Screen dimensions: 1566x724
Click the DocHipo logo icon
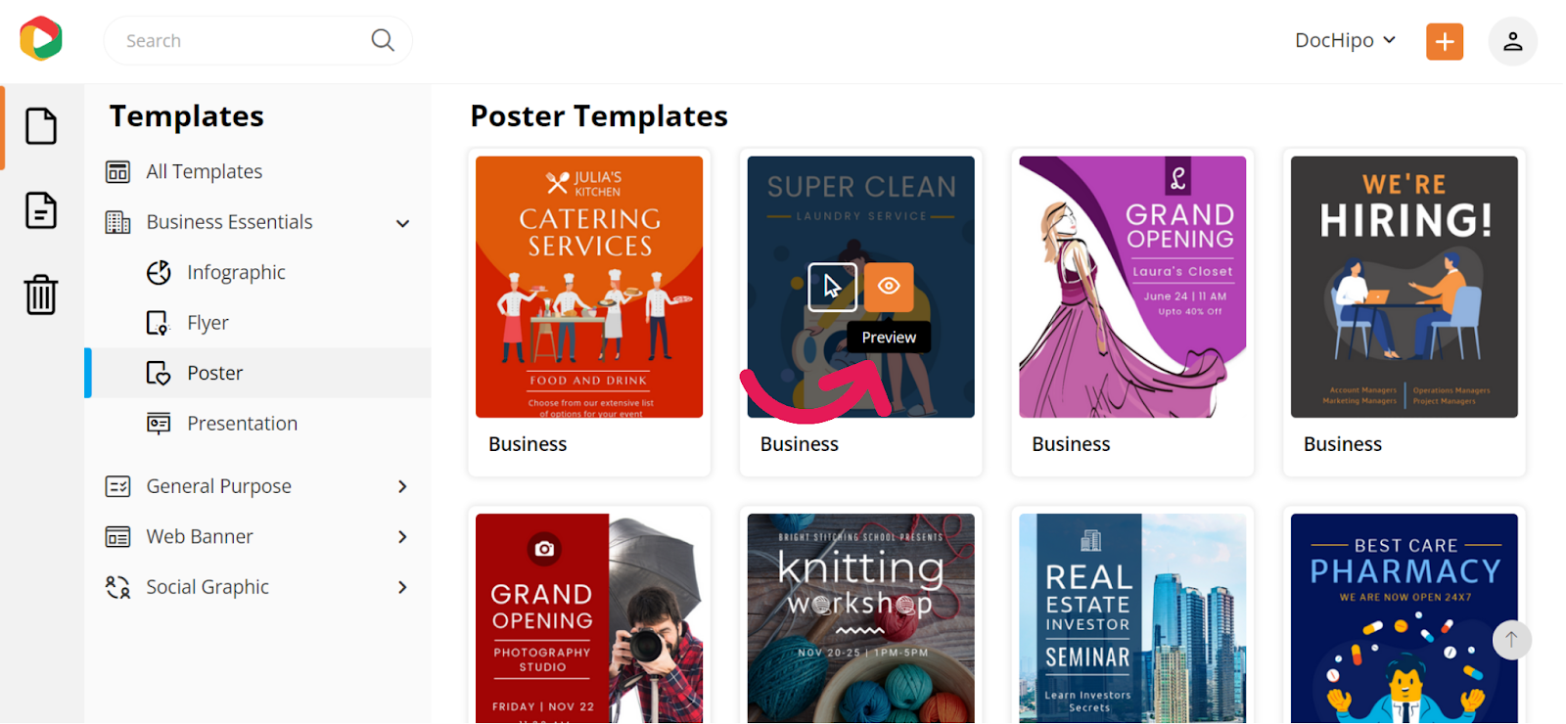(41, 39)
